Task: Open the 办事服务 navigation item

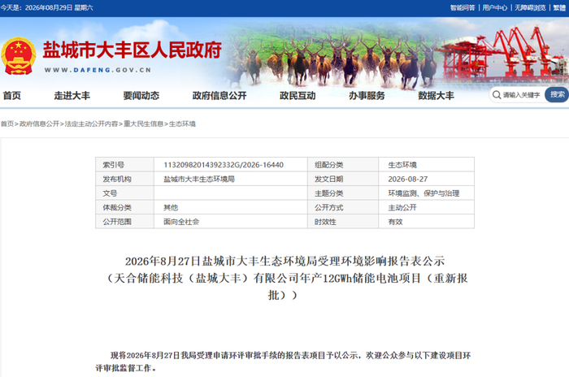Action: coord(367,95)
